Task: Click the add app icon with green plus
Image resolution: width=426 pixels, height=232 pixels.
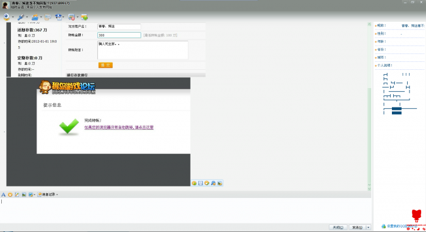Action: (x=85, y=18)
